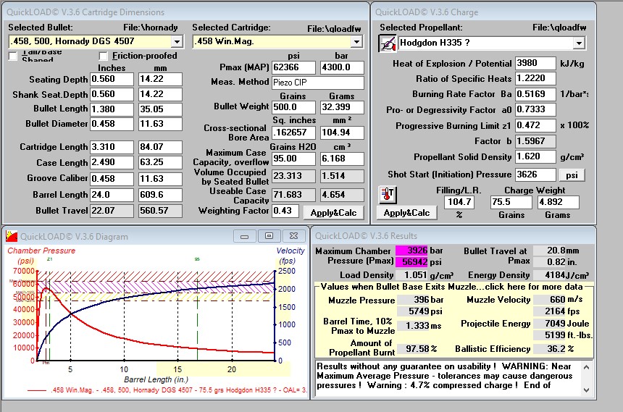Click the Muzzle Pressure 5749 psi value
The width and height of the screenshot is (623, 412).
tap(414, 311)
